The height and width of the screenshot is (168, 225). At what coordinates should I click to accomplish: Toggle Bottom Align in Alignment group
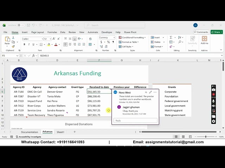click(x=75, y=39)
